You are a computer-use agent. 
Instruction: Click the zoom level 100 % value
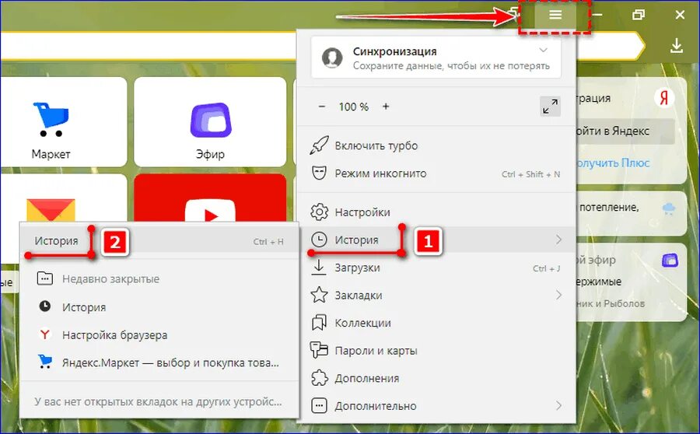(x=354, y=107)
